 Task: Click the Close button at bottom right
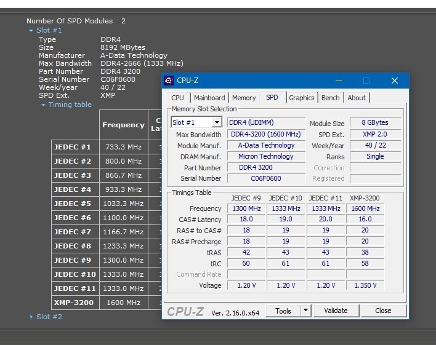383,311
